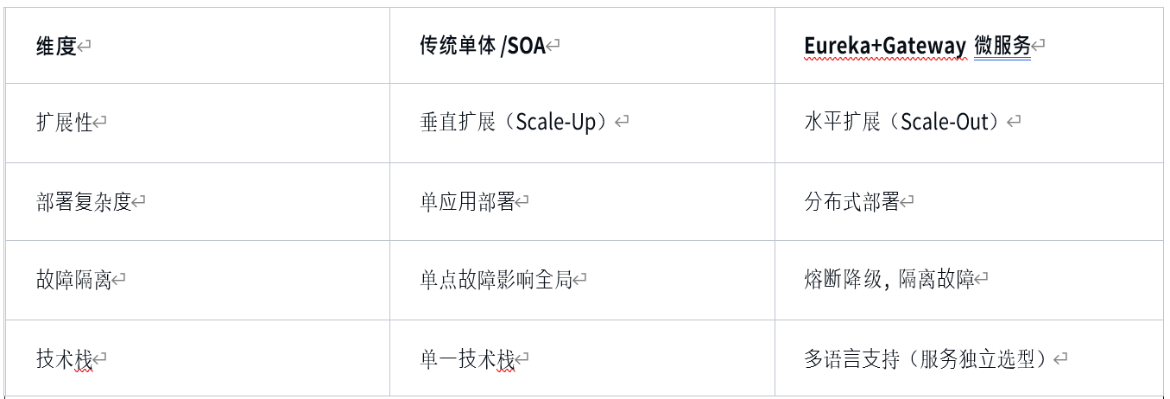Screen dimensions: 1170x399
Task: Click the 扩展性 row label
Action: [x=64, y=123]
